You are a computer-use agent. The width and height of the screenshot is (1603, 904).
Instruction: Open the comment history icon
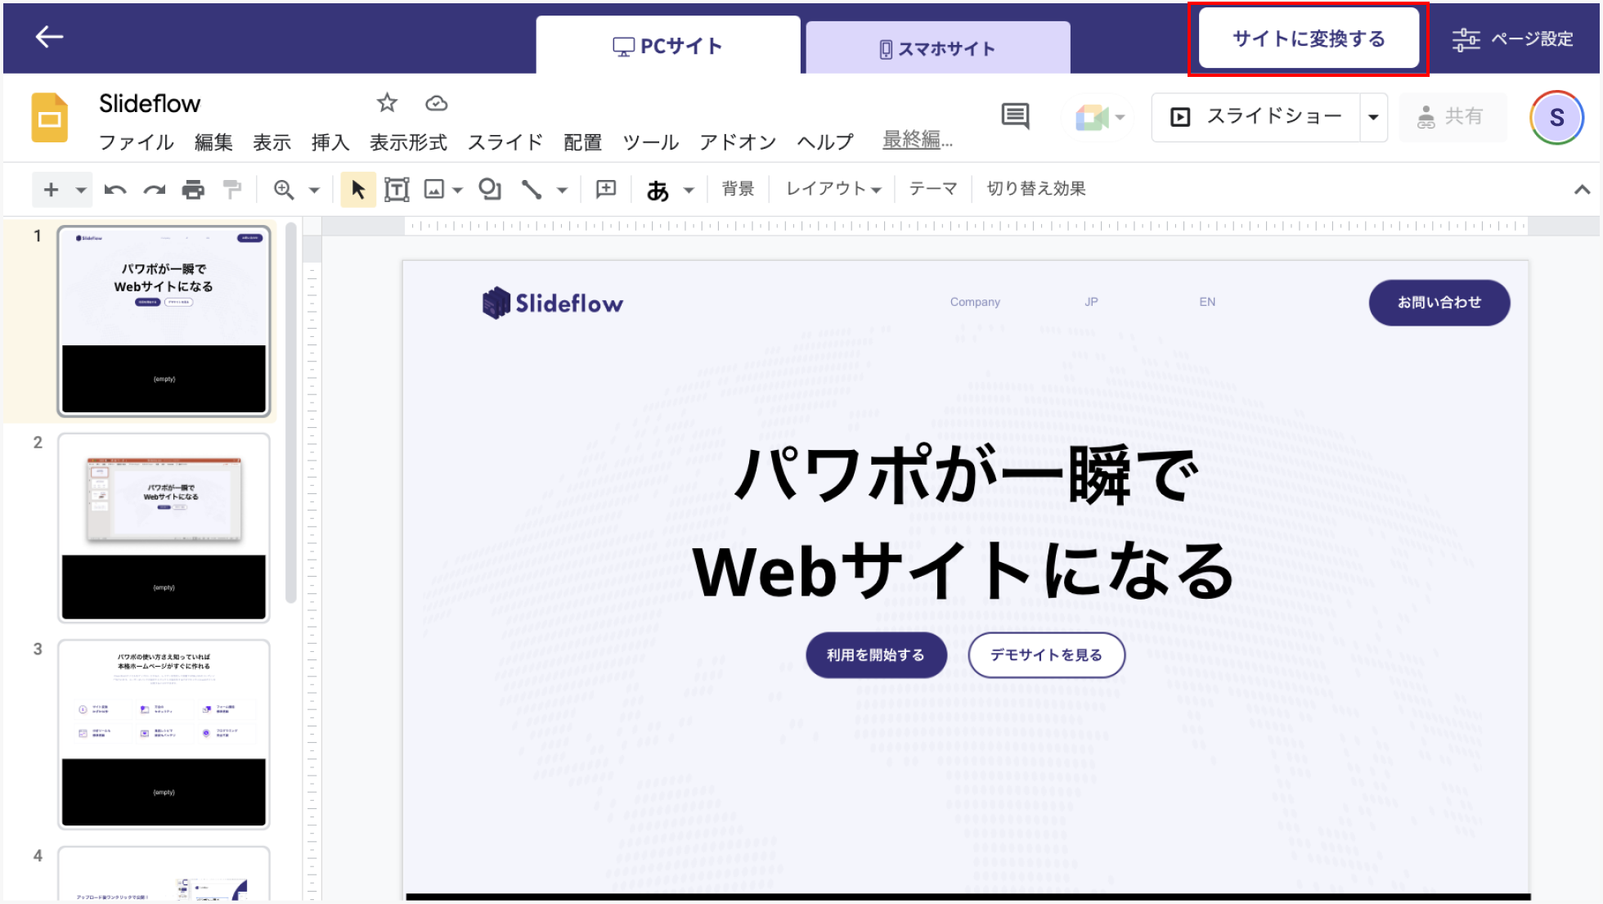pyautogui.click(x=1015, y=116)
